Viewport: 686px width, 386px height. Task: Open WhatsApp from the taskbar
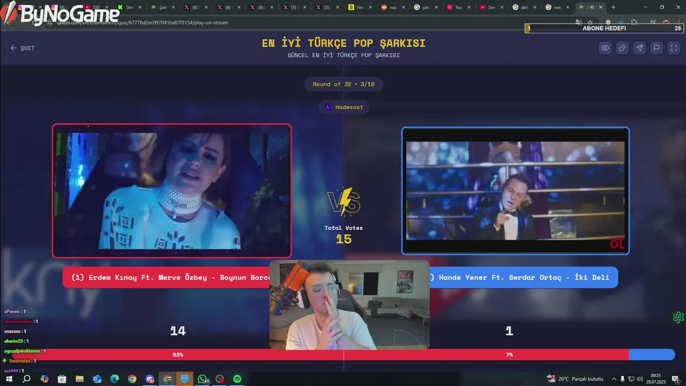tap(203, 379)
